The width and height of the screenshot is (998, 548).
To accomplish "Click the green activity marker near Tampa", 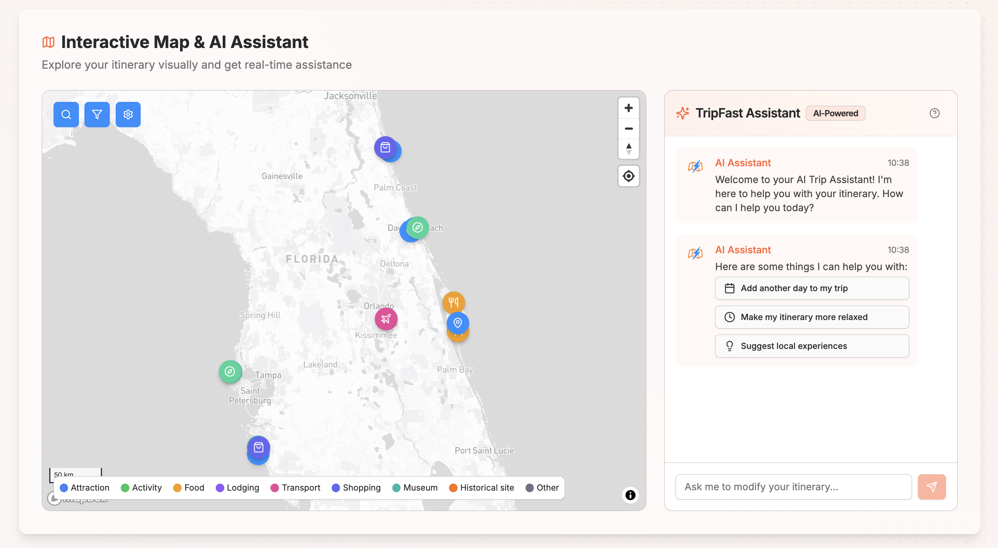I will coord(230,371).
